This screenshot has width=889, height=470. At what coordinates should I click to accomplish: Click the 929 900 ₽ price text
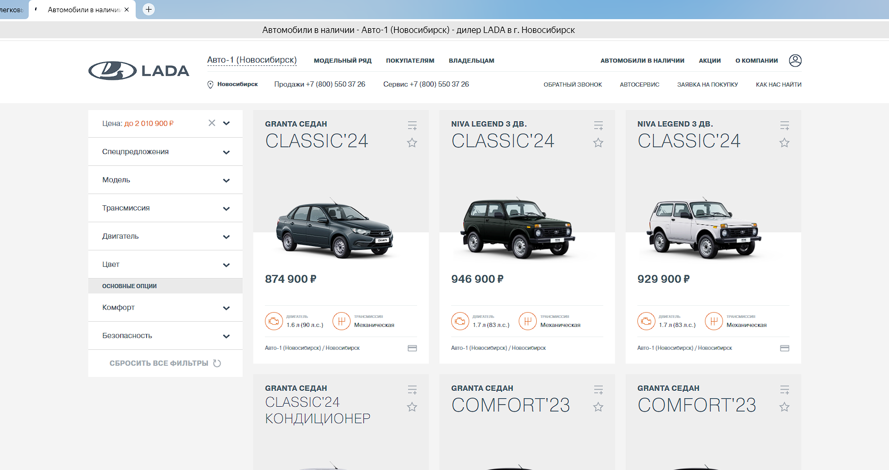pos(663,279)
